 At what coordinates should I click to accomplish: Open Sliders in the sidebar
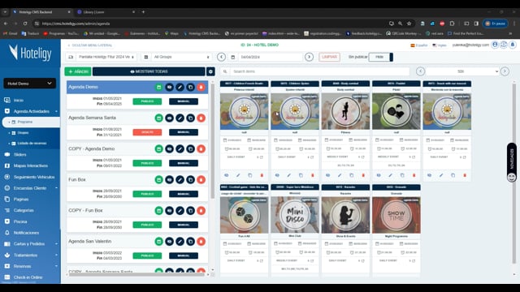tap(19, 155)
